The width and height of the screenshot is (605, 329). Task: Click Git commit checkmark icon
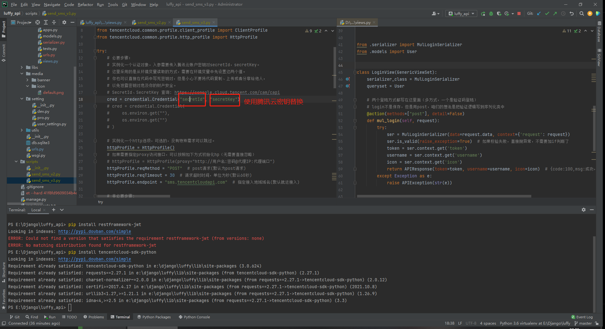click(547, 13)
